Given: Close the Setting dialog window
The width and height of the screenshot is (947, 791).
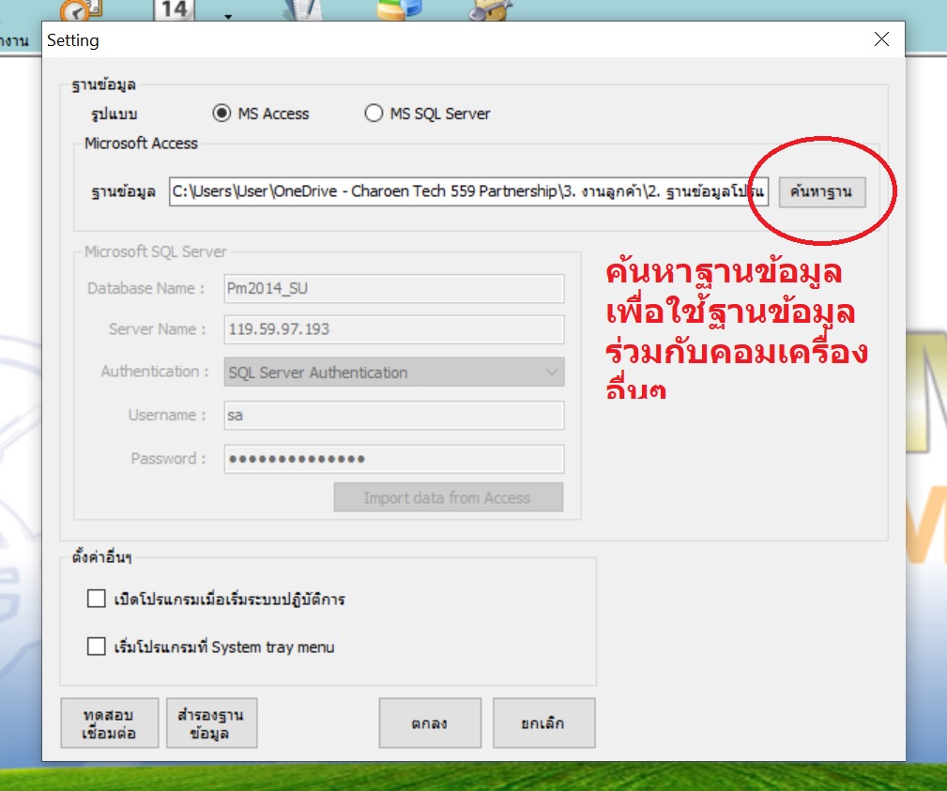Looking at the screenshot, I should (882, 39).
